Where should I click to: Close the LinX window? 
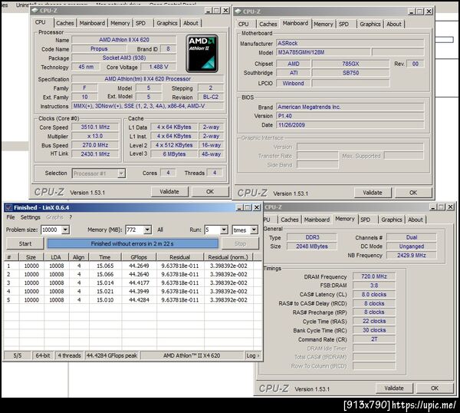click(x=257, y=208)
